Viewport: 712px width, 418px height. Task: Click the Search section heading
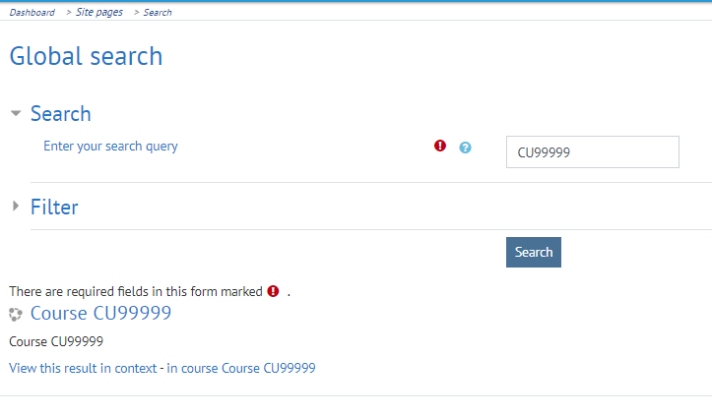click(61, 113)
